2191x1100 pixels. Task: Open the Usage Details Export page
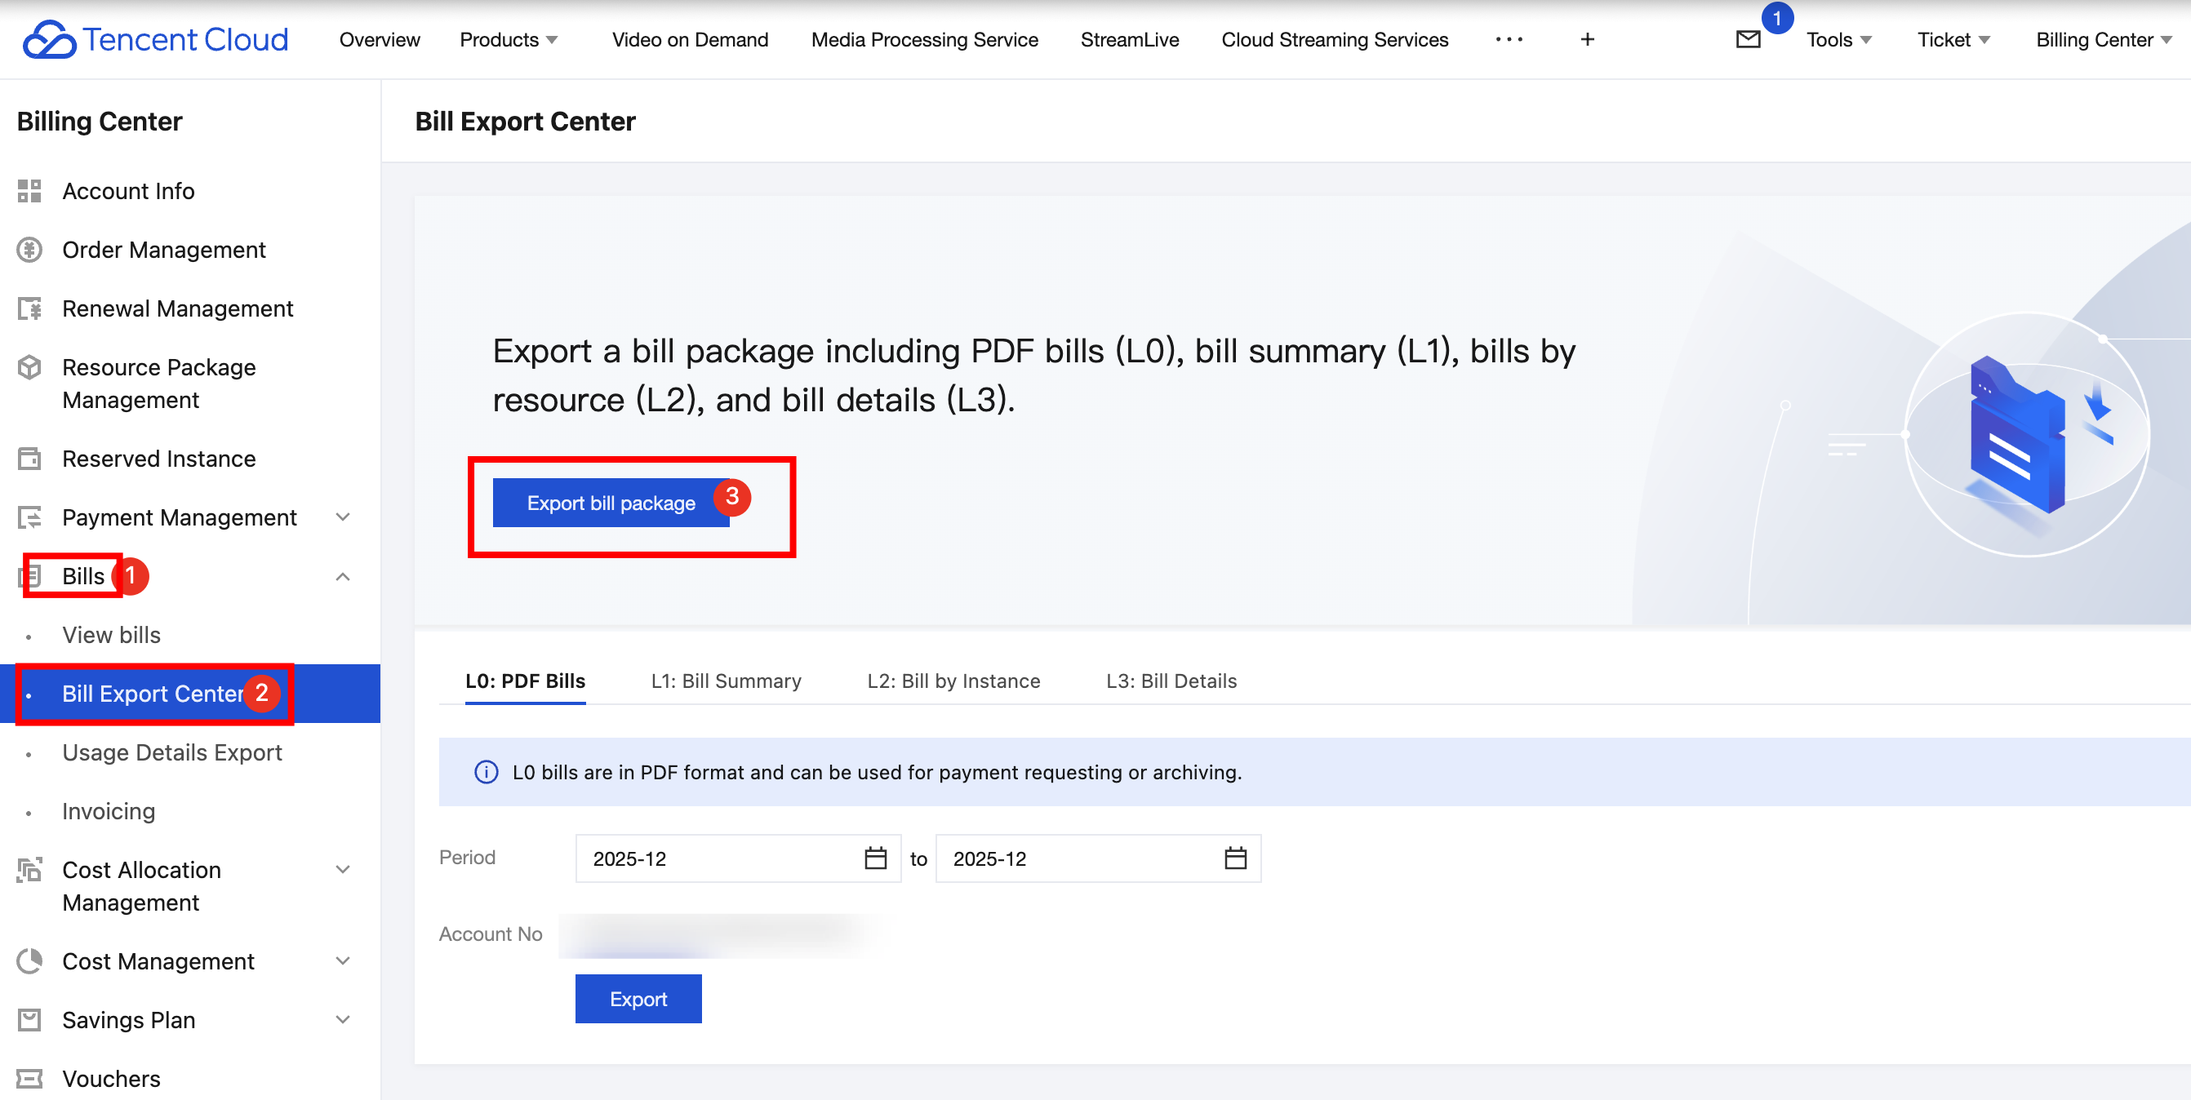[x=171, y=752]
